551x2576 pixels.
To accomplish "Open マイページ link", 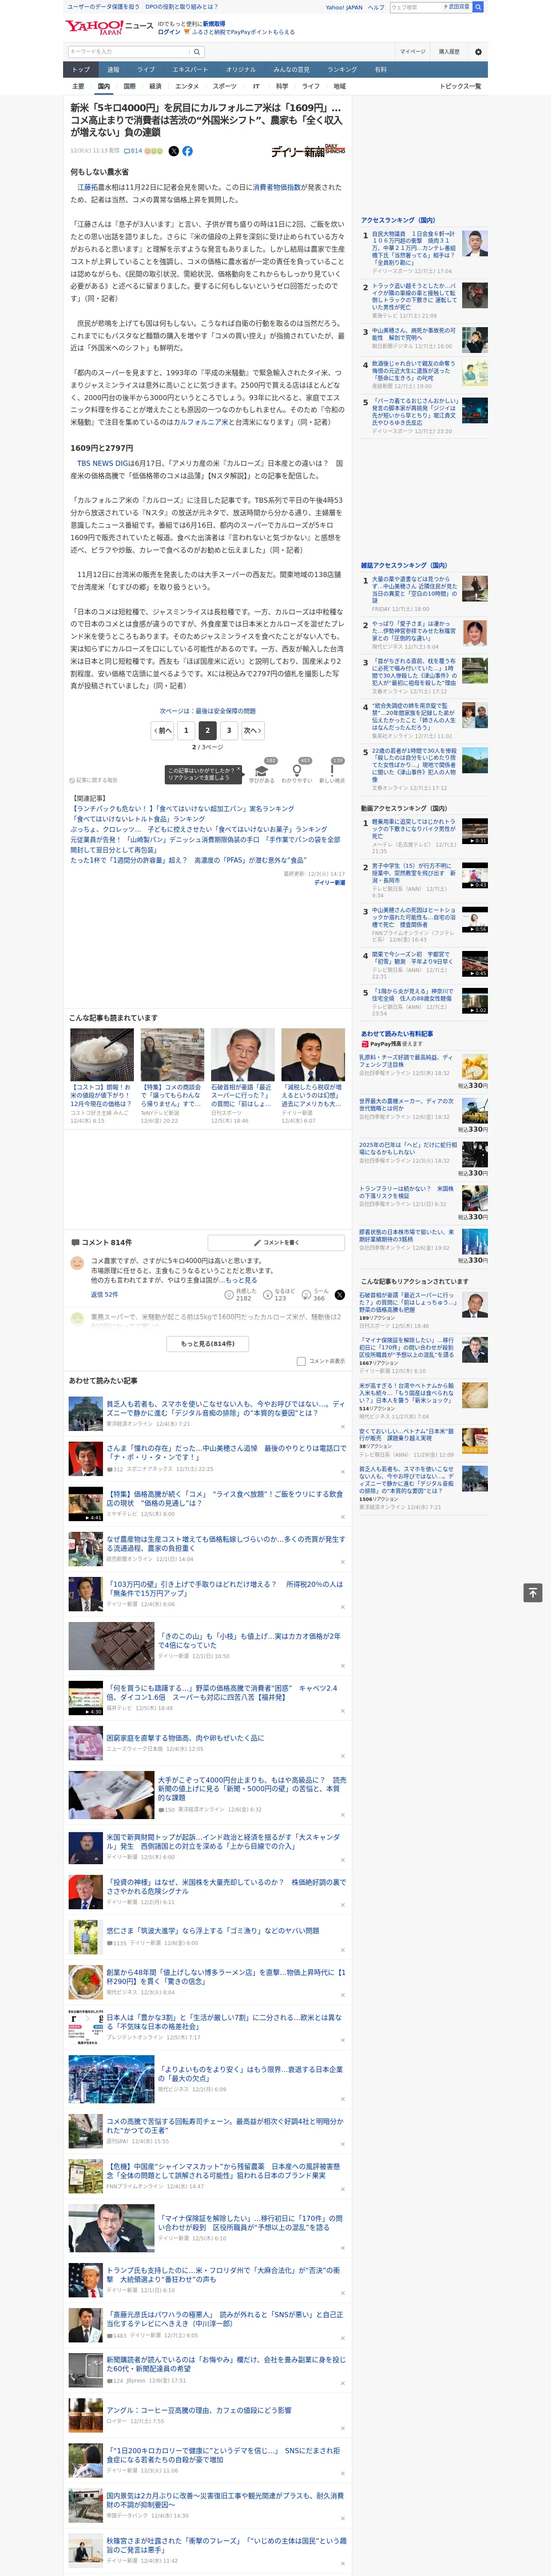I will point(412,52).
